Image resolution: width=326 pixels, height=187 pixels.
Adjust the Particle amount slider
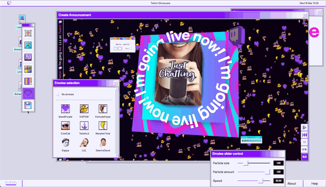click(x=267, y=172)
